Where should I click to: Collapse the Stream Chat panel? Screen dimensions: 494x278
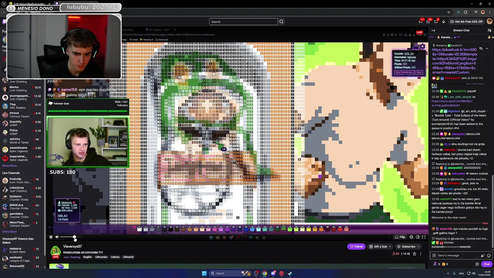(433, 31)
